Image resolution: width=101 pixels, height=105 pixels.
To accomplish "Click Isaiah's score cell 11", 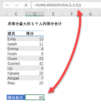I will pos(35,44).
